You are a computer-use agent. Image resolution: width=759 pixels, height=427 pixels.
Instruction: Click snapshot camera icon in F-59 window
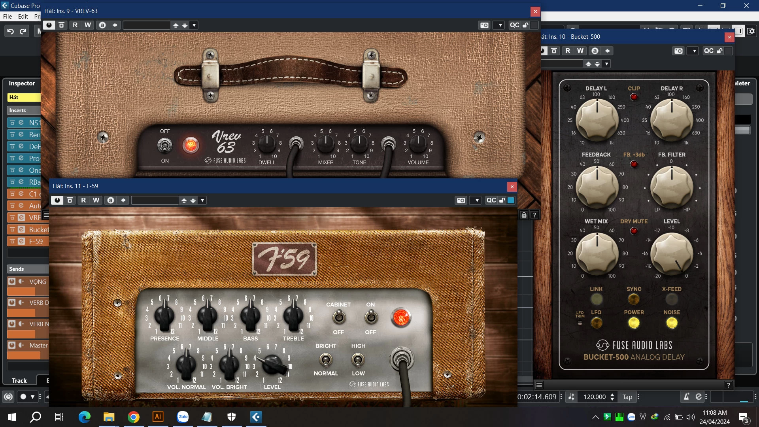coord(461,200)
